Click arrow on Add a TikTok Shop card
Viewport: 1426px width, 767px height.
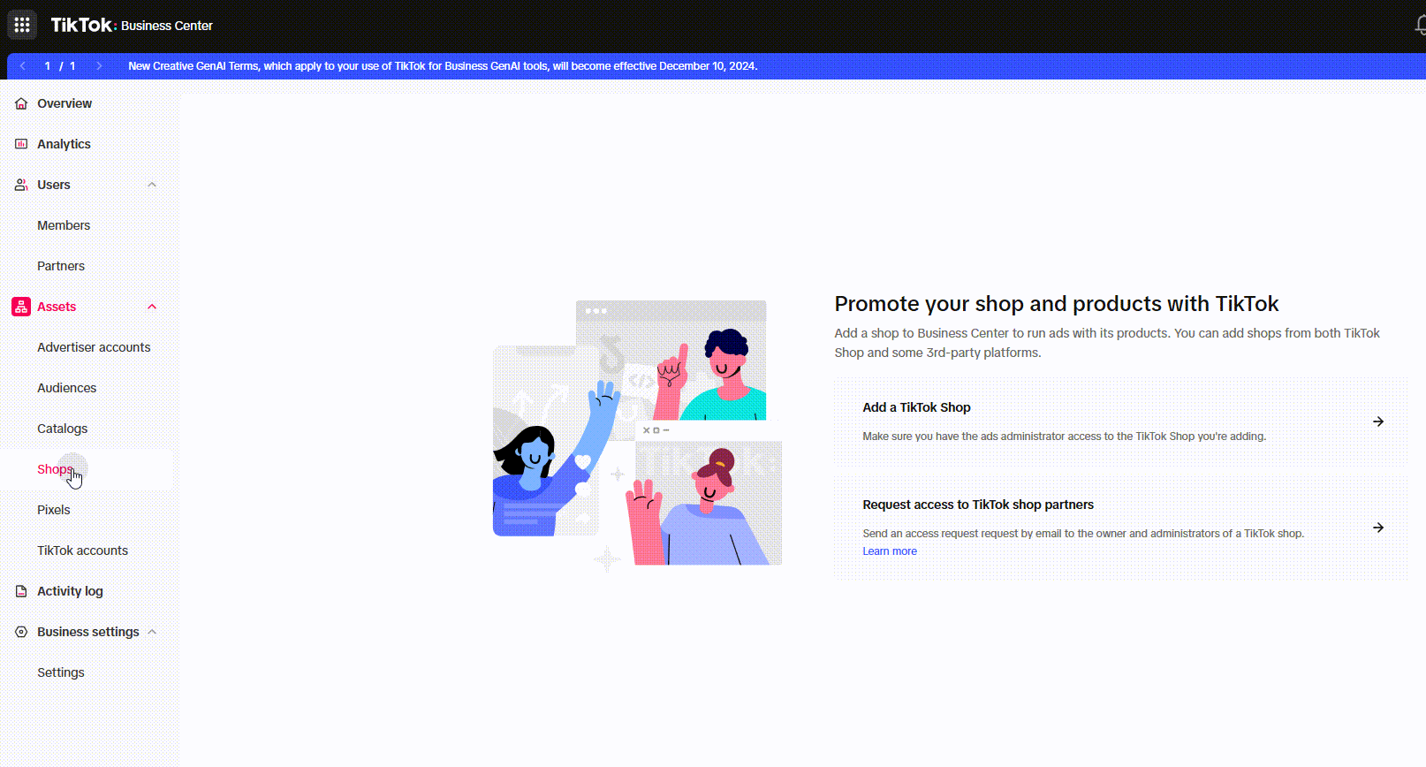point(1378,421)
